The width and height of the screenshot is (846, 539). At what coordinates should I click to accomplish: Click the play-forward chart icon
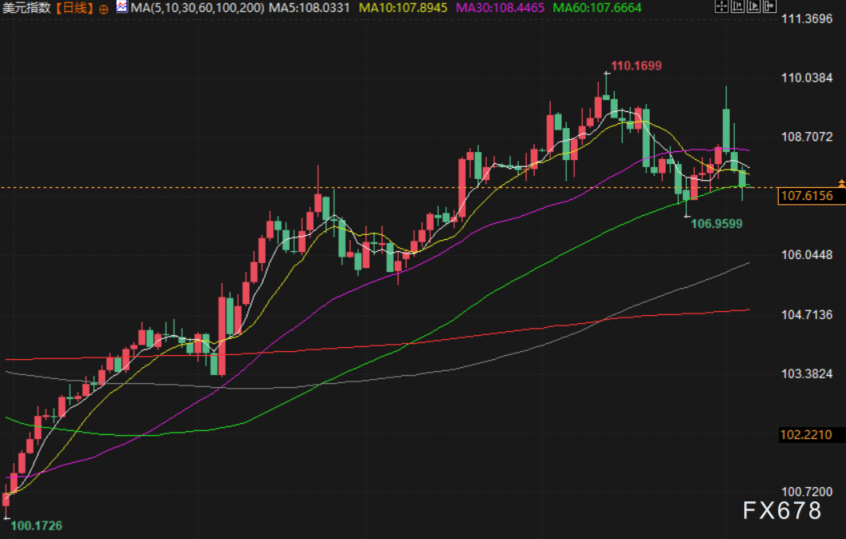pyautogui.click(x=752, y=7)
